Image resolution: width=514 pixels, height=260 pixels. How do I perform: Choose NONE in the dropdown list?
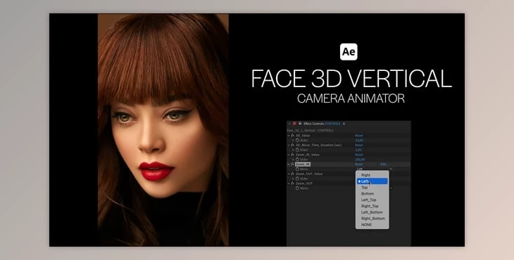(372, 225)
